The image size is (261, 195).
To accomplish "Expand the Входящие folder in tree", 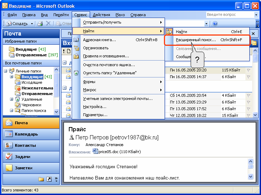I will (12, 77).
